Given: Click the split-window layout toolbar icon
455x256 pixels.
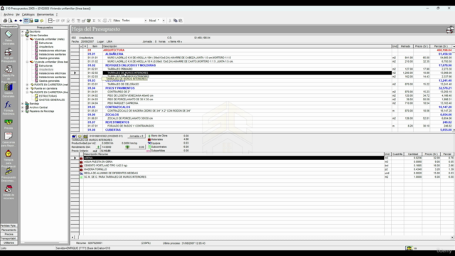Looking at the screenshot, I should coord(50,21).
